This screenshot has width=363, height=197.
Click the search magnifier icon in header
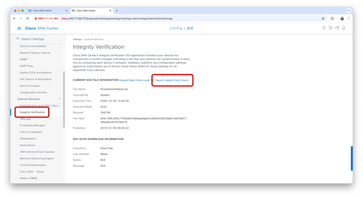pyautogui.click(x=324, y=28)
